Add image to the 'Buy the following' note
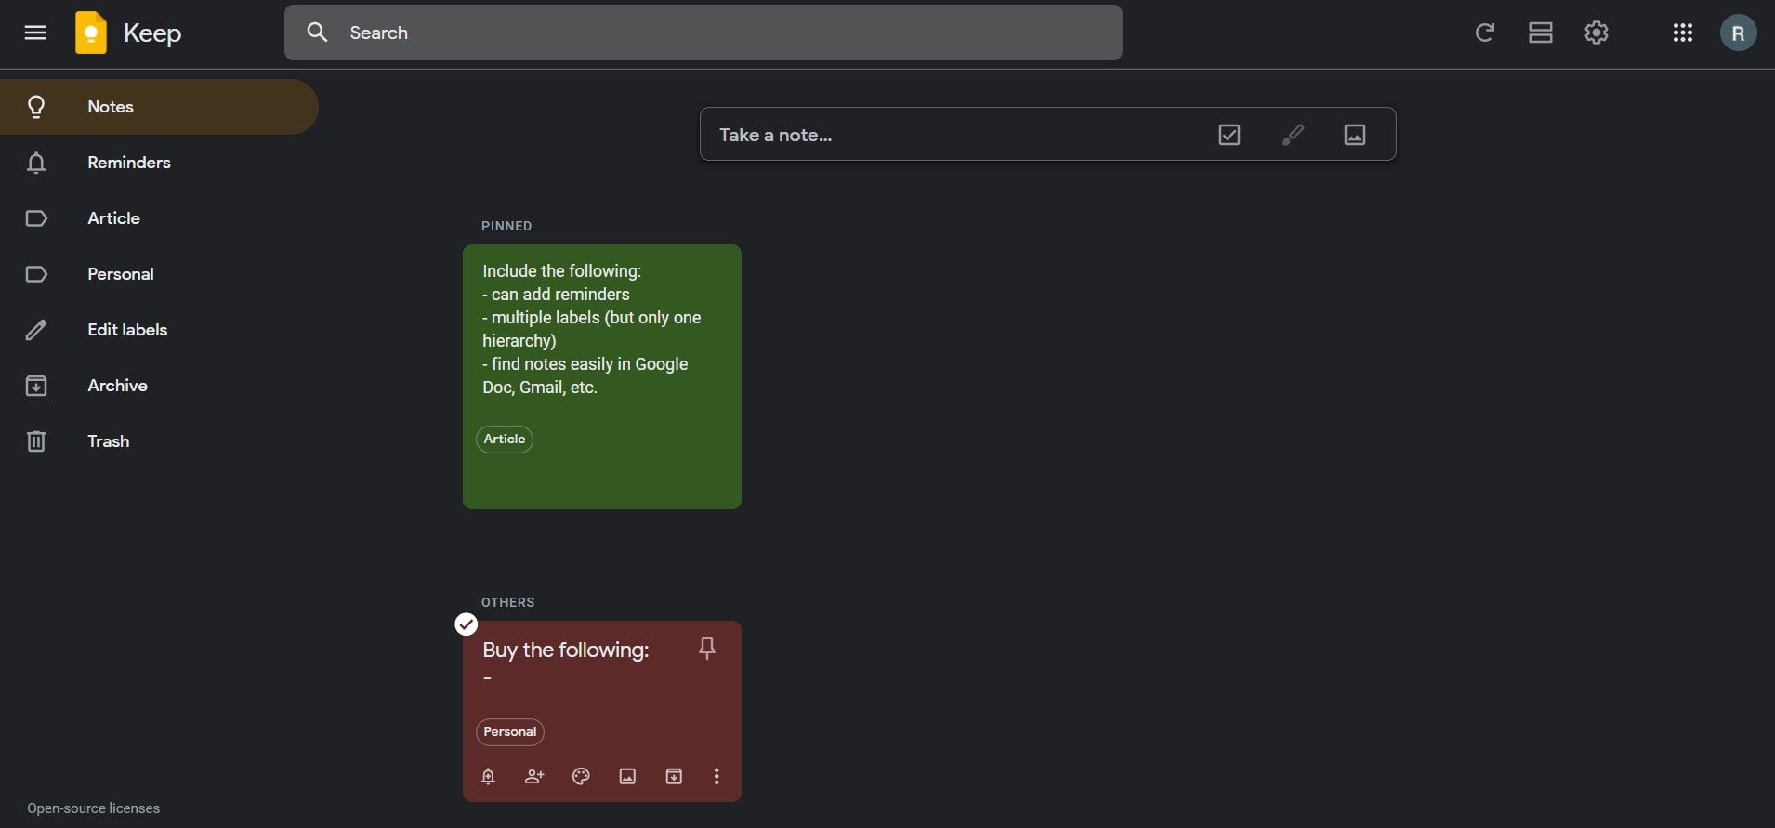Screen dimensions: 1775x828 pyautogui.click(x=627, y=776)
